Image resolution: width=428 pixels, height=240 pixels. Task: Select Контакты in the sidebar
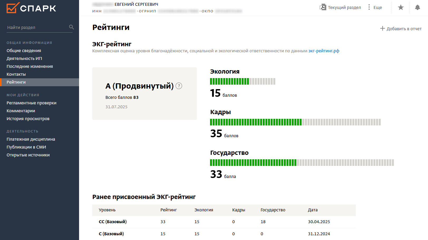(x=16, y=74)
